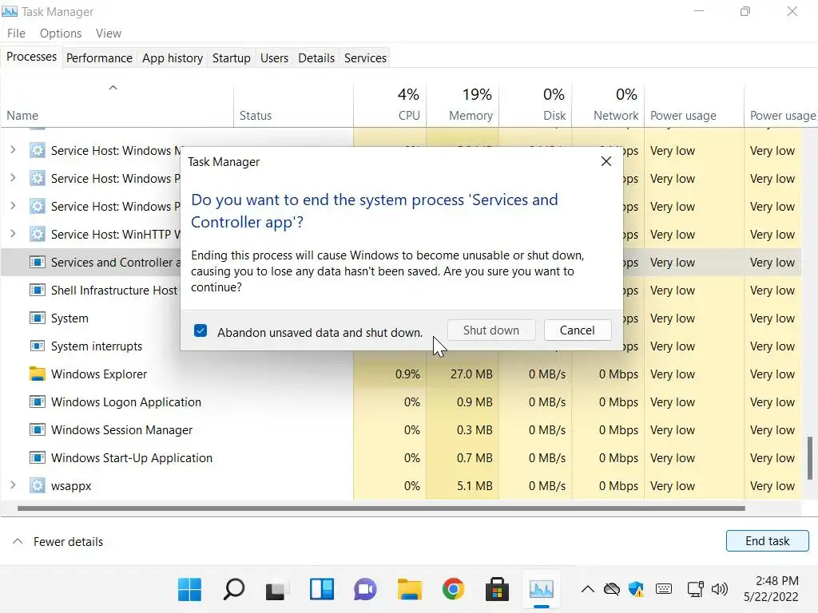
Task: Sort by Memory column header
Action: (x=463, y=105)
